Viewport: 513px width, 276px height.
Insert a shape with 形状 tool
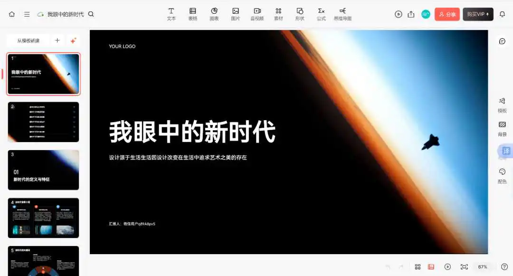[300, 14]
